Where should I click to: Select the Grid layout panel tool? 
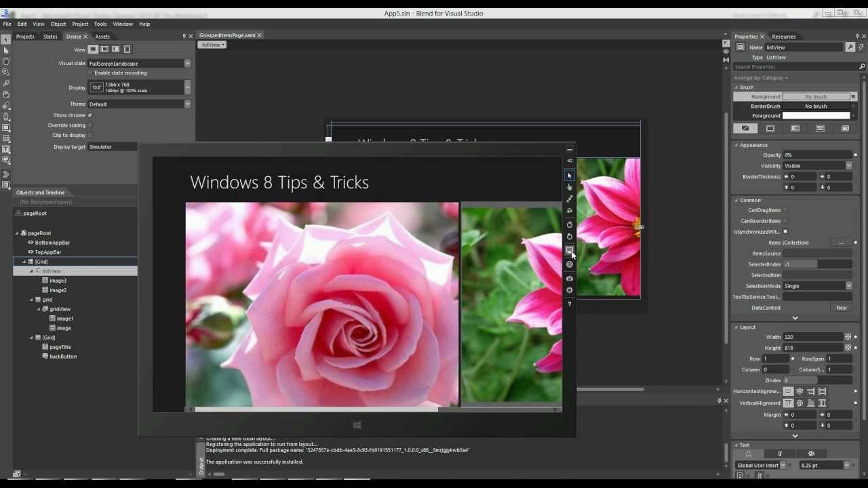6,138
